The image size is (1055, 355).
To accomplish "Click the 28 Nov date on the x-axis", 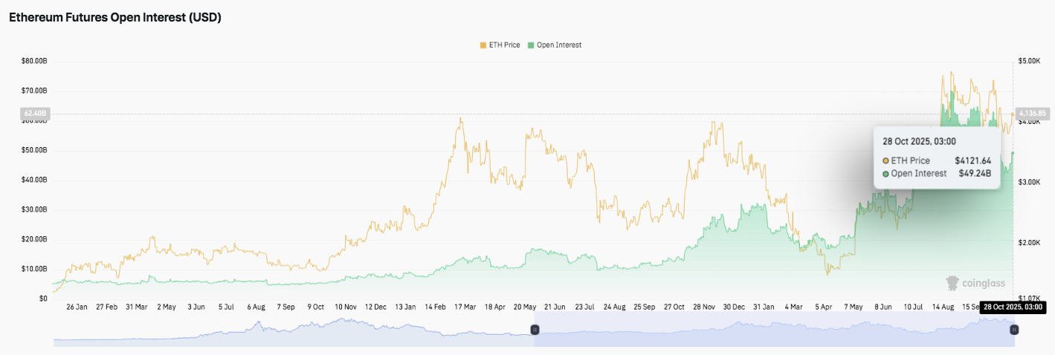I will click(703, 307).
